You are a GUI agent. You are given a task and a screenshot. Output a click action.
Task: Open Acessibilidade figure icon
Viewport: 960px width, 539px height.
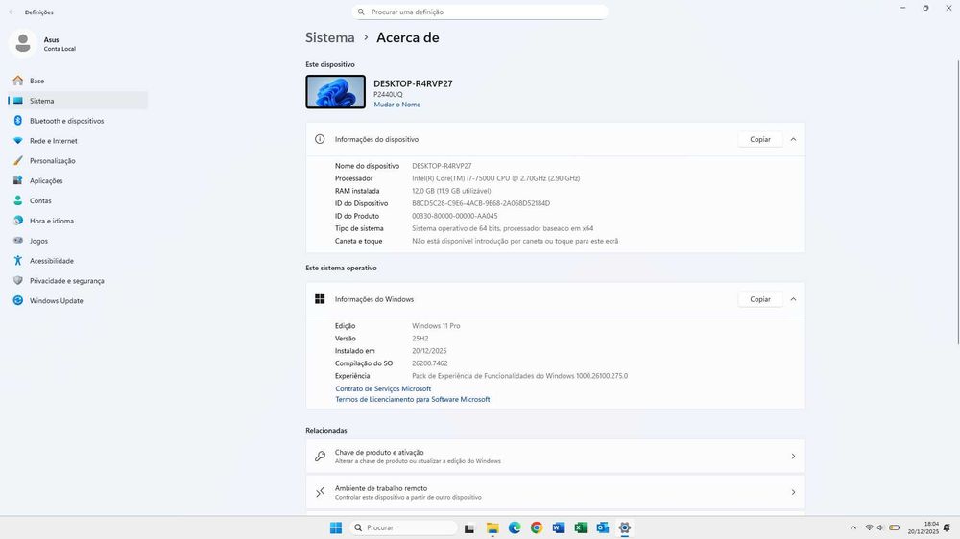[x=17, y=261]
